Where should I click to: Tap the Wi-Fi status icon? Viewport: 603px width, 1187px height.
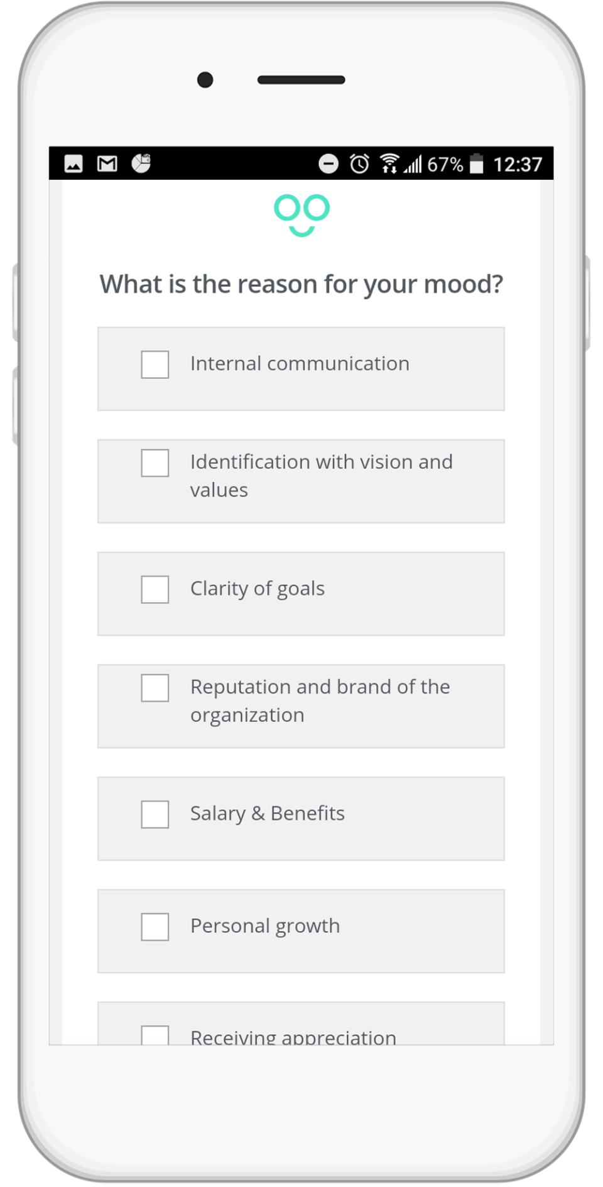[389, 163]
